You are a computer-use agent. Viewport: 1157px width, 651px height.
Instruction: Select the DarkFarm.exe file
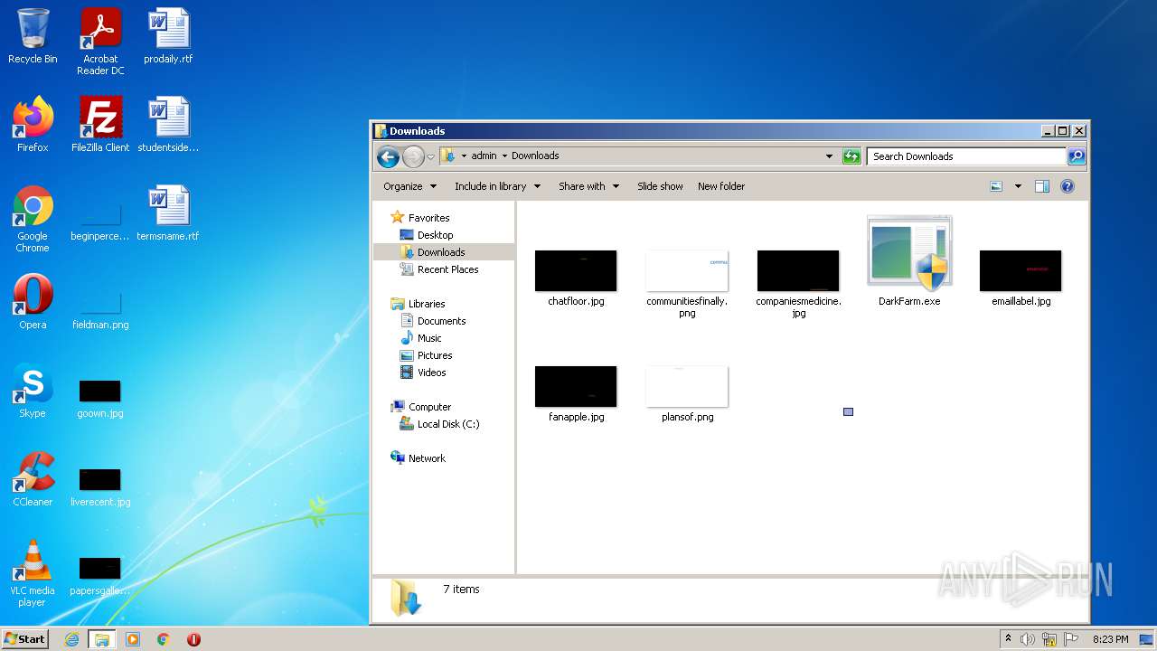909,262
